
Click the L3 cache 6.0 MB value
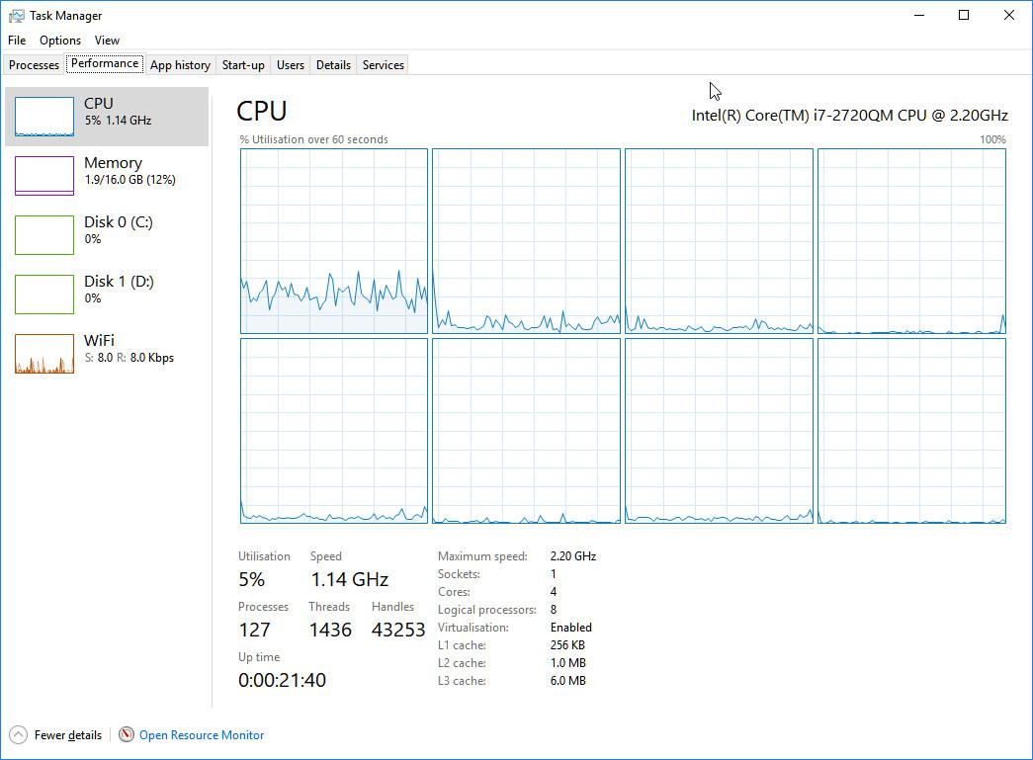tap(567, 681)
